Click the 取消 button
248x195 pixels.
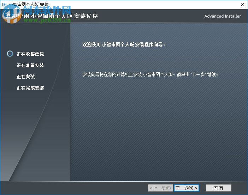[219, 188]
